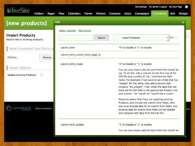Click the Camelback web architects logo
Screen dimensions: 195x146
(x=18, y=108)
